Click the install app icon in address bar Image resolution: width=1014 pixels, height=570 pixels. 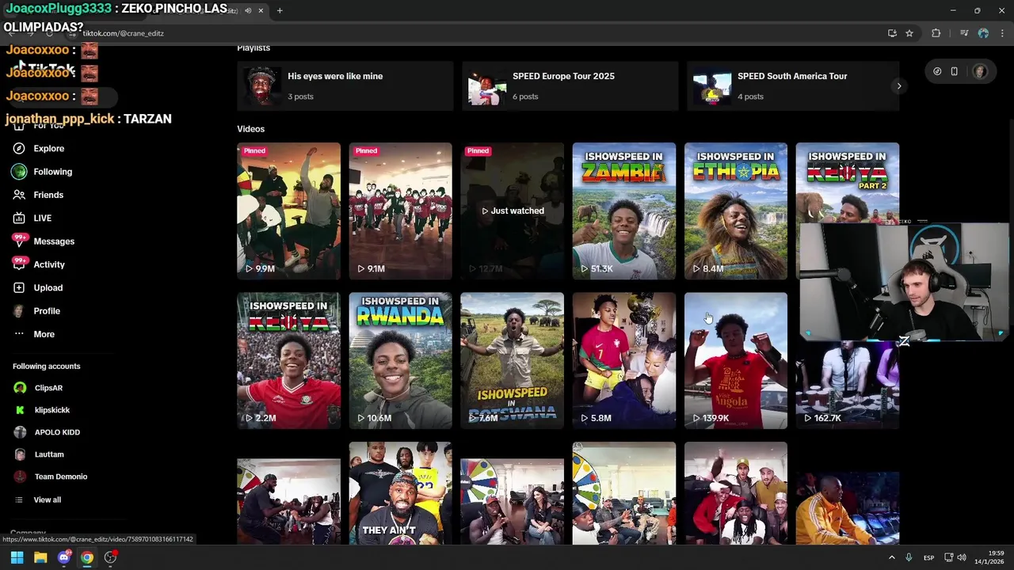click(x=892, y=33)
